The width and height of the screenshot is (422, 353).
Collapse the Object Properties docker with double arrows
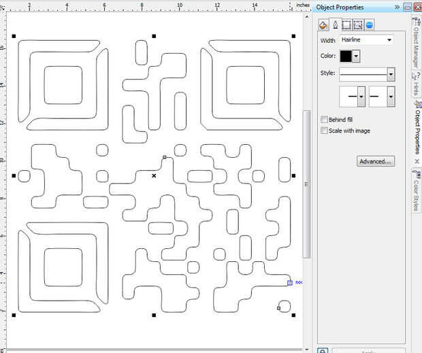[397, 7]
